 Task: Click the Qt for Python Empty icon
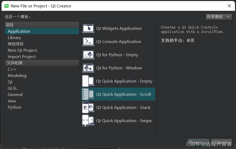pyautogui.click(x=88, y=55)
